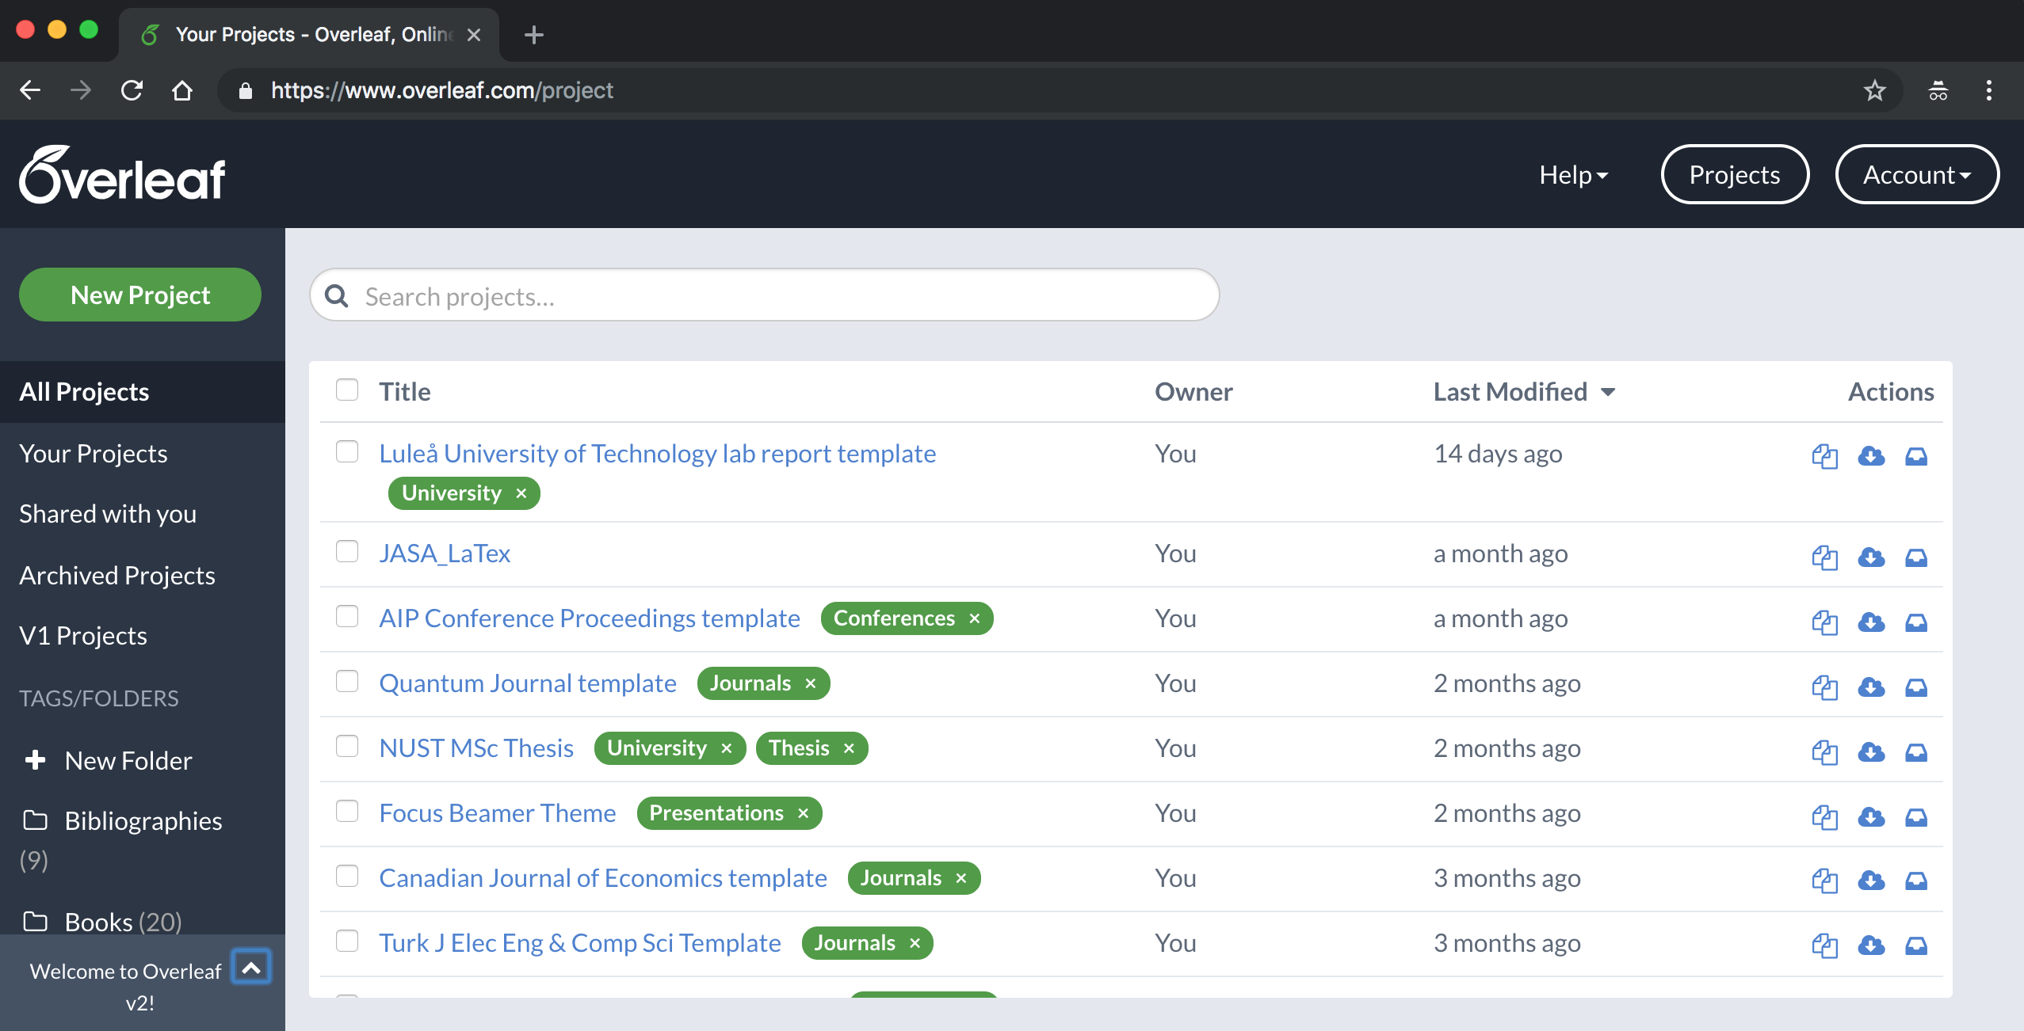Copy the JASA_LaTex project
Screen dimensions: 2024x1031
click(x=1824, y=557)
